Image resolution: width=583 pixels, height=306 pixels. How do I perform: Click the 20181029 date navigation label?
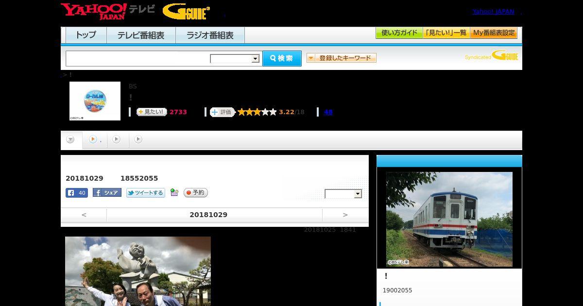coord(208,215)
